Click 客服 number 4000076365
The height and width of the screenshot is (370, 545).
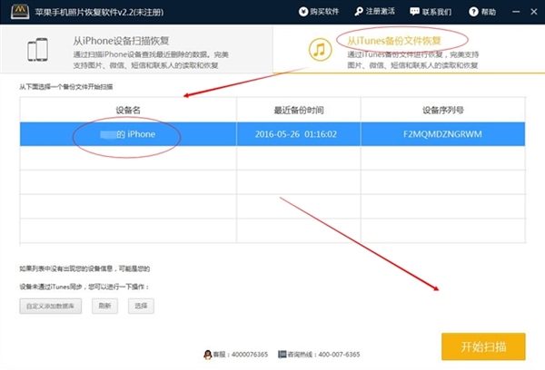pos(240,355)
